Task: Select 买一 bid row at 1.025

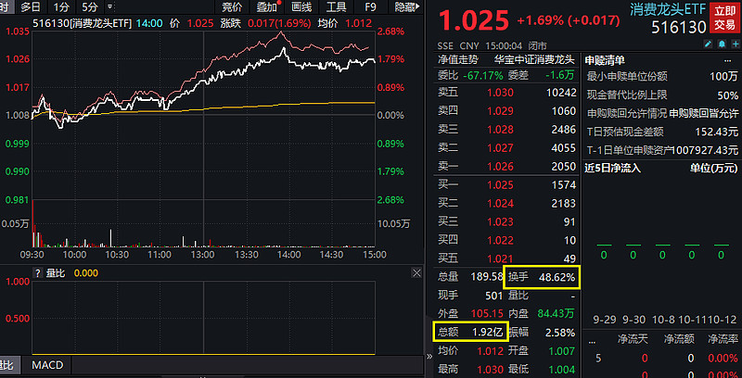Action: (x=506, y=184)
